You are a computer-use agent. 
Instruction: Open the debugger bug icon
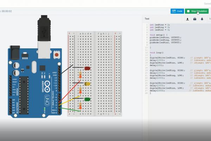(x=202, y=19)
